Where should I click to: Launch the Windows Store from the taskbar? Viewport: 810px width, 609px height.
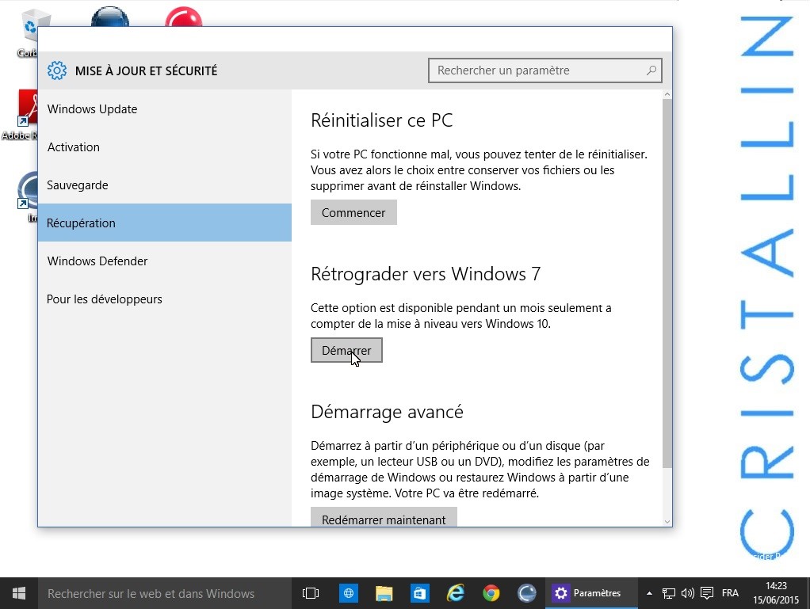pos(419,593)
